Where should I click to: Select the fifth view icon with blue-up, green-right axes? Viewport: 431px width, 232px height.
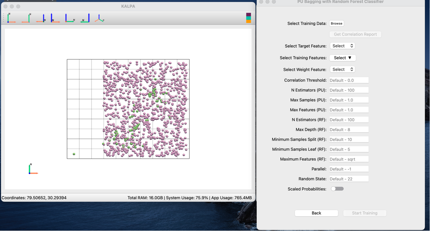click(70, 18)
